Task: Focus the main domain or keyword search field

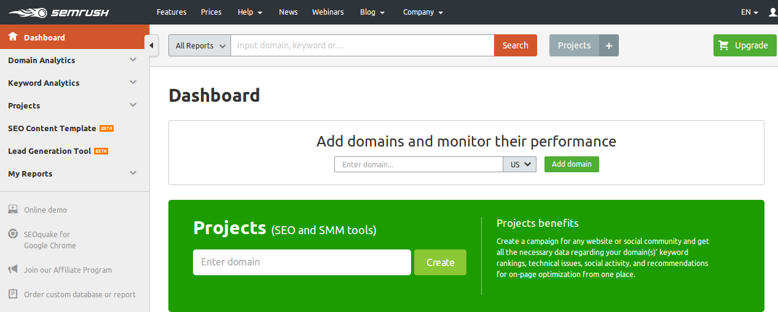Action: pos(363,45)
